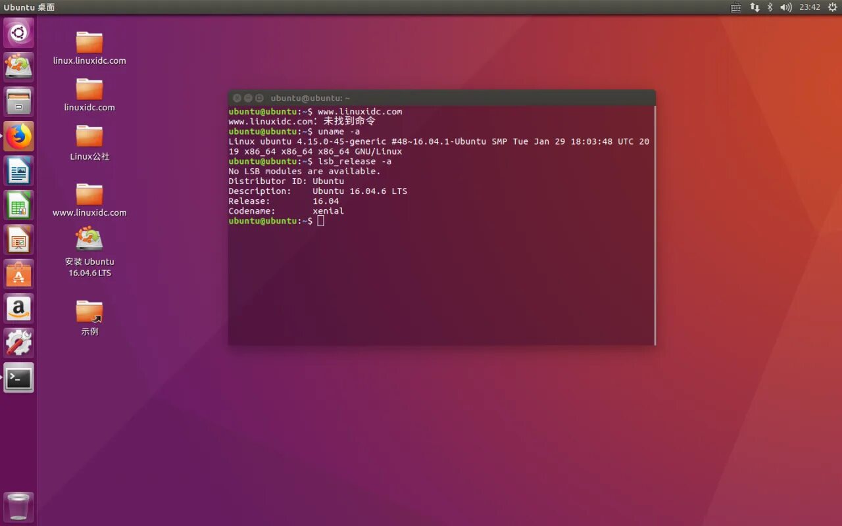This screenshot has height=526, width=842.
Task: Click 'Ubuntu 16.04.6 LTS' in Description line
Action: coord(360,191)
